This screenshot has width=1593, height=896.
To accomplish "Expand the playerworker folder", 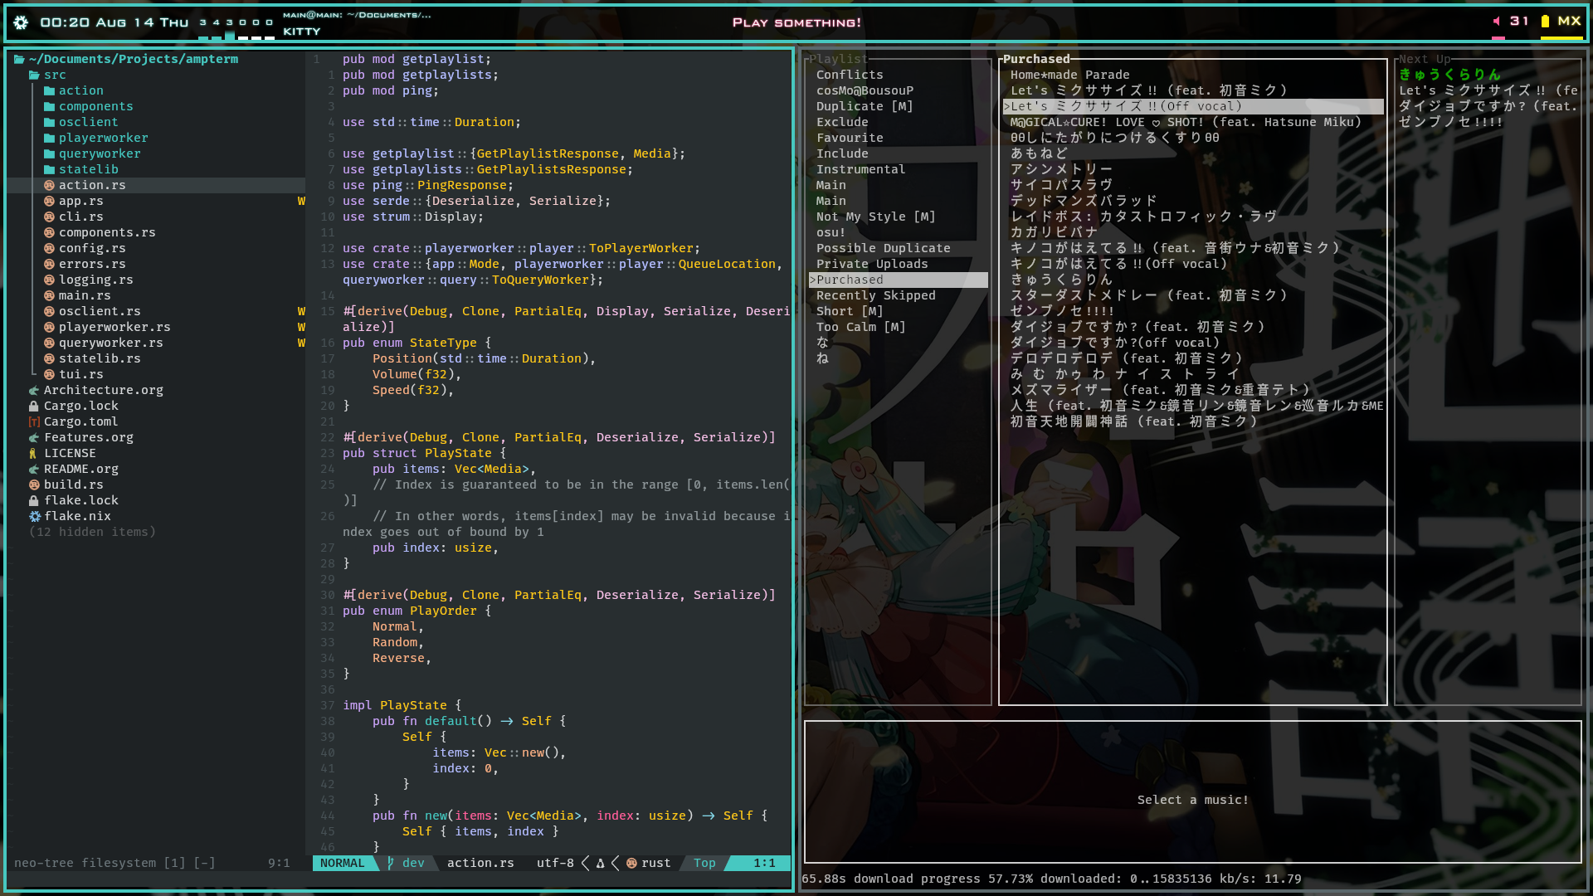I will (x=103, y=138).
